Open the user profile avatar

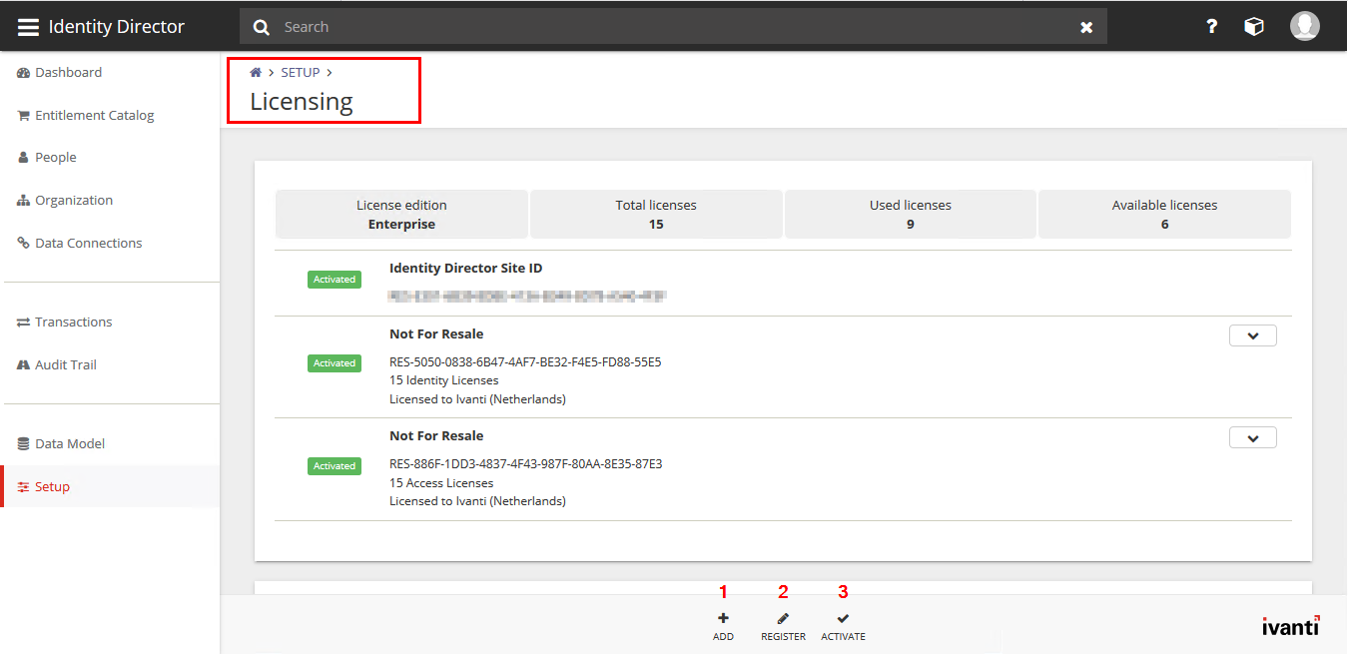click(x=1305, y=26)
